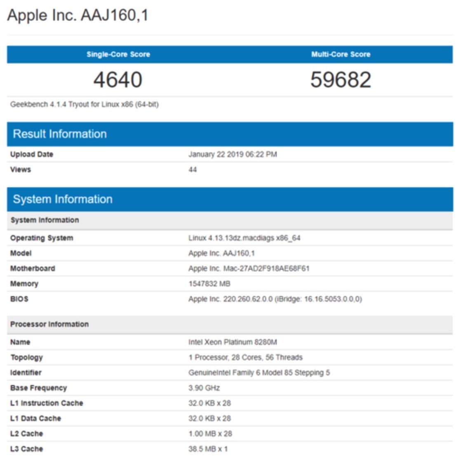
Task: Select the BIOS value 220.260.62.0.0 iBridge
Action: point(275,299)
